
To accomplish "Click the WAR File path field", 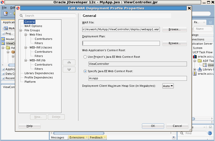I will click(x=121, y=30).
